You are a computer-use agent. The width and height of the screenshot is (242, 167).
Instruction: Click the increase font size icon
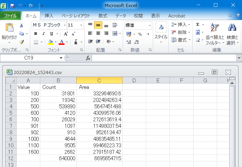[66, 34]
